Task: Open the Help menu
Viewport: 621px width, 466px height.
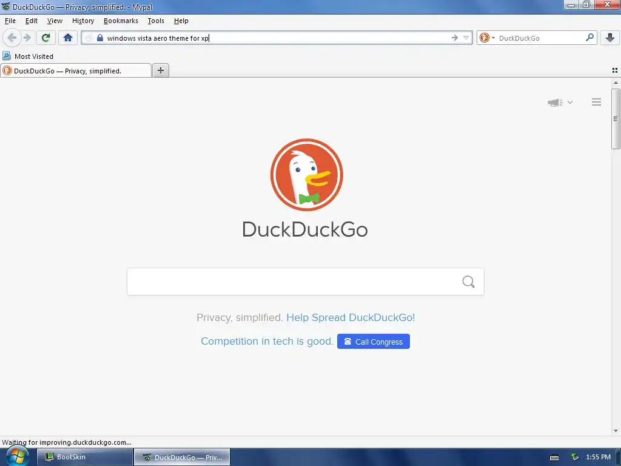Action: click(181, 21)
